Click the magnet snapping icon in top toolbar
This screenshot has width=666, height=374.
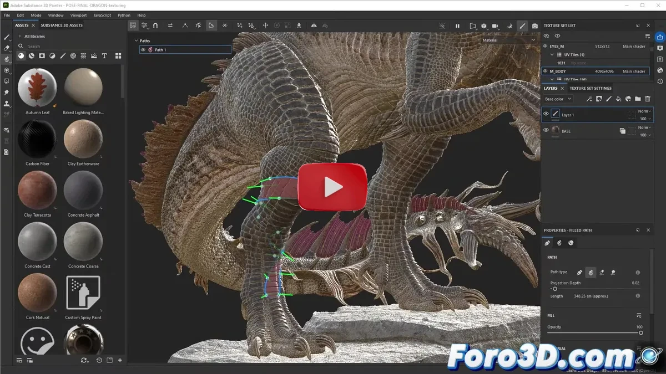155,25
